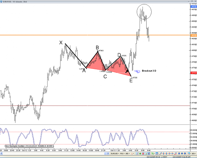
Task: Open the N/A dropdown at toolbar end
Action: 194,154
